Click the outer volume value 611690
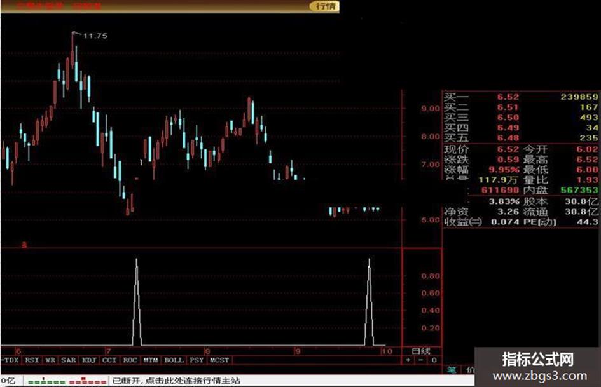This screenshot has width=601, height=387. [500, 190]
